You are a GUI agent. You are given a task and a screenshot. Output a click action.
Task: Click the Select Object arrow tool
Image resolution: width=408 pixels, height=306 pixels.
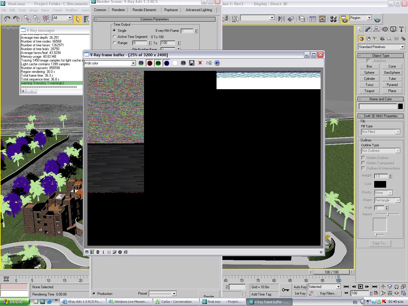pyautogui.click(x=78, y=19)
